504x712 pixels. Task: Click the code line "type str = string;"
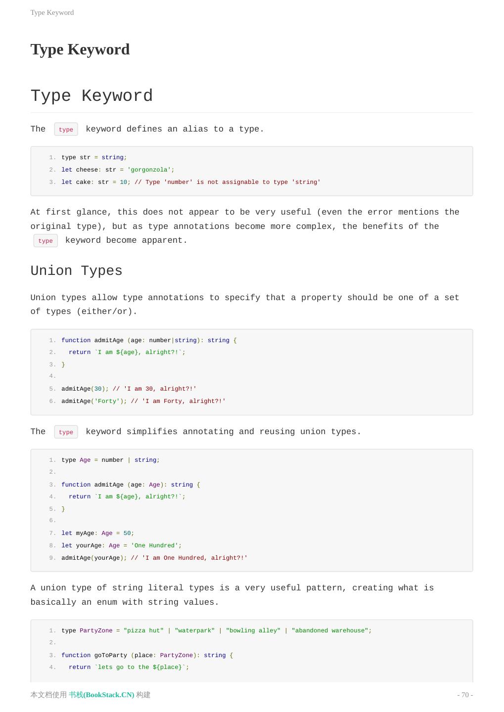click(94, 158)
